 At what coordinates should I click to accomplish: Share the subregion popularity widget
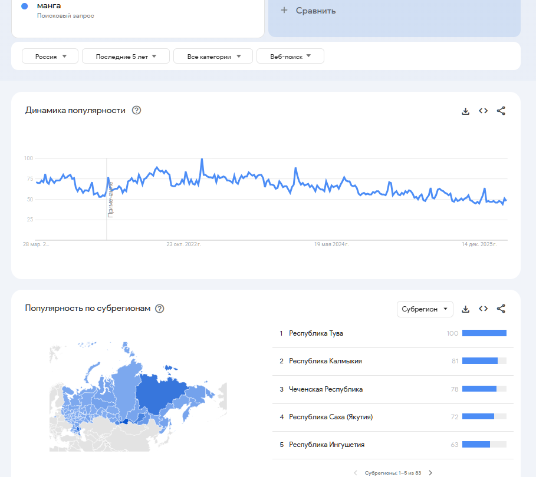(501, 309)
